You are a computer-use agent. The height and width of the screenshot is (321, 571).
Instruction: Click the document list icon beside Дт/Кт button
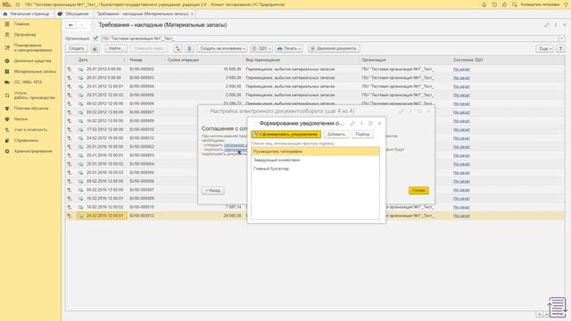pyautogui.click(x=189, y=48)
